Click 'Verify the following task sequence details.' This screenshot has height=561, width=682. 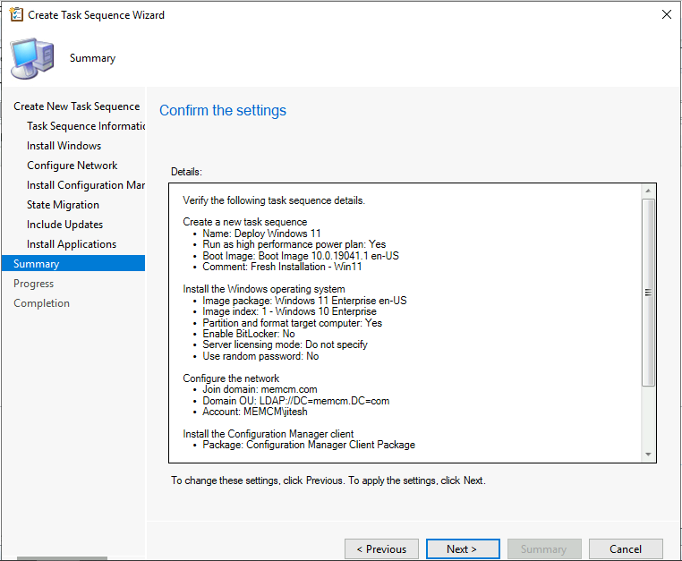pos(274,200)
